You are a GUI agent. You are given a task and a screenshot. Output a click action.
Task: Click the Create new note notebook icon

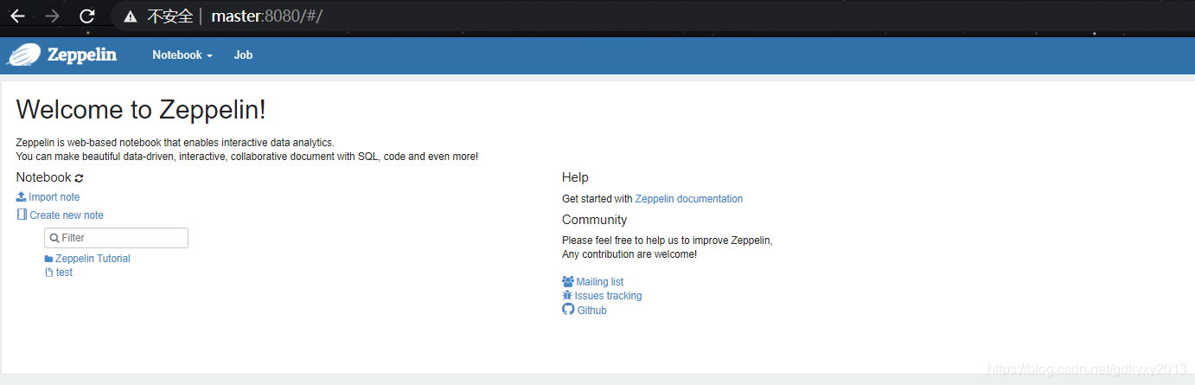pos(22,215)
